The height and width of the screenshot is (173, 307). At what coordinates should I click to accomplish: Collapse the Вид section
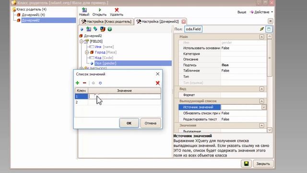tap(261, 89)
